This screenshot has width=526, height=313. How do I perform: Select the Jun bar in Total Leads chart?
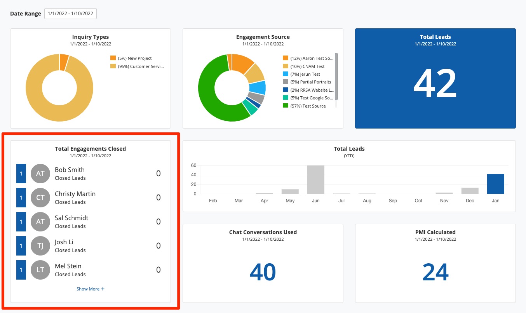(315, 180)
